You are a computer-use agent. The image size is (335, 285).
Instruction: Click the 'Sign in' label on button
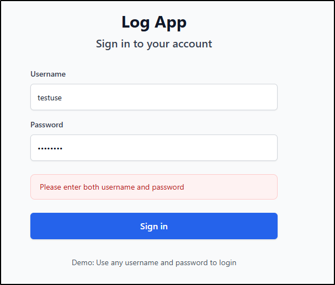pos(154,227)
